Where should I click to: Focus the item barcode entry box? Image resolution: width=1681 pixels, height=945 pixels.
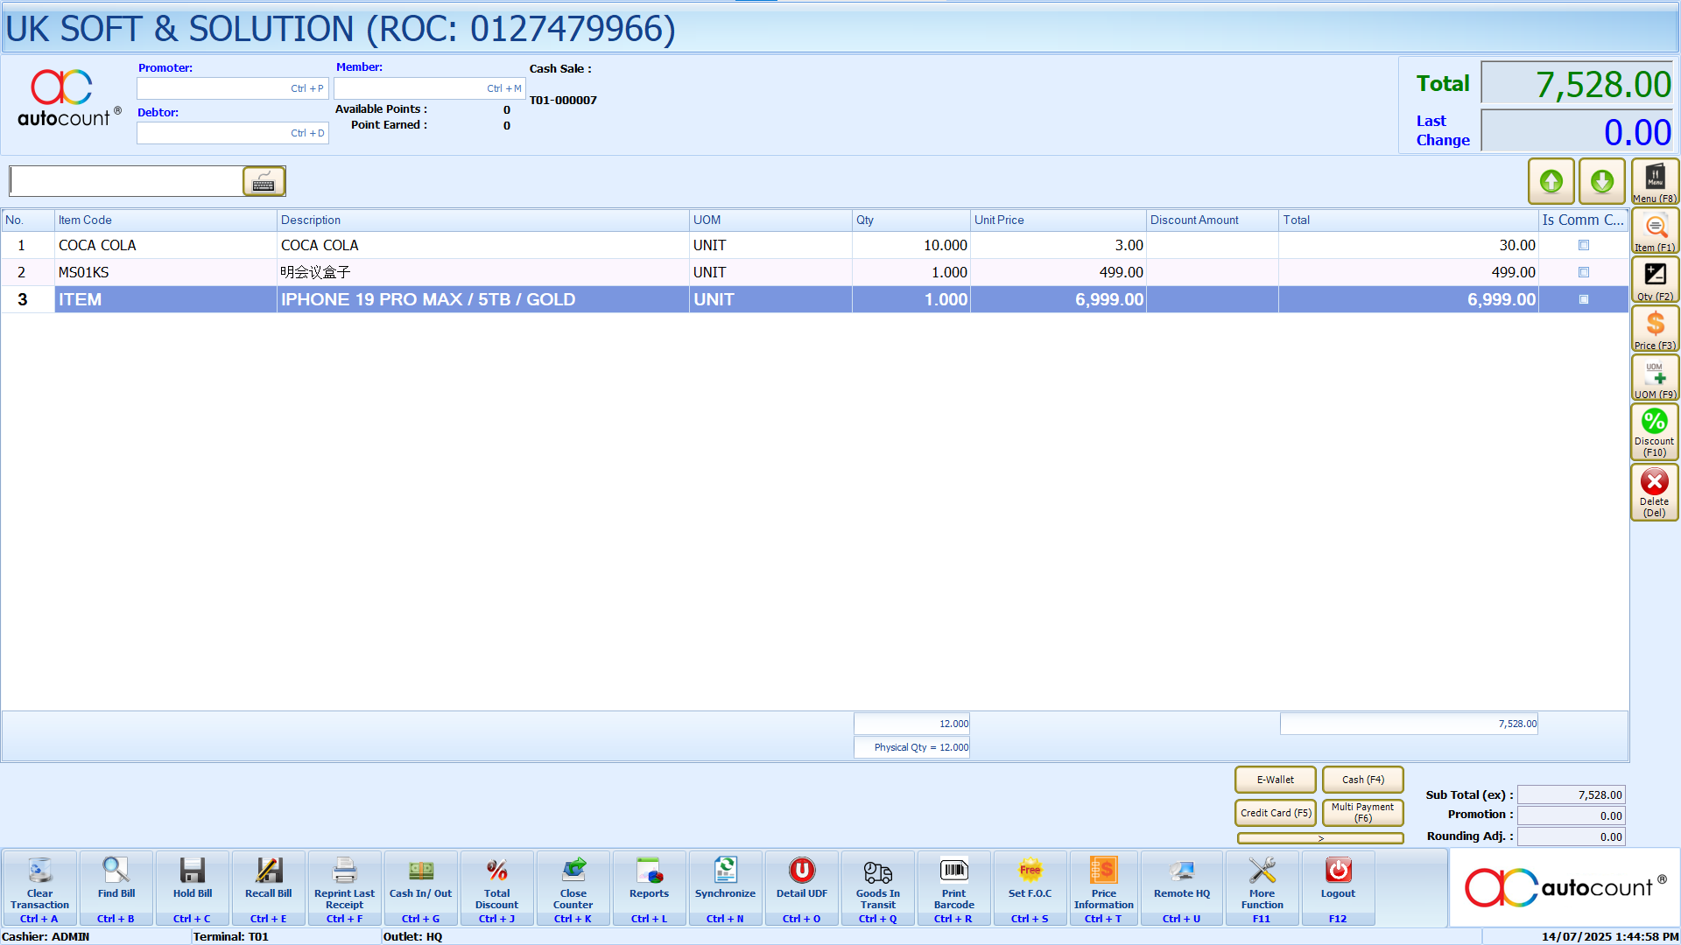pyautogui.click(x=126, y=181)
